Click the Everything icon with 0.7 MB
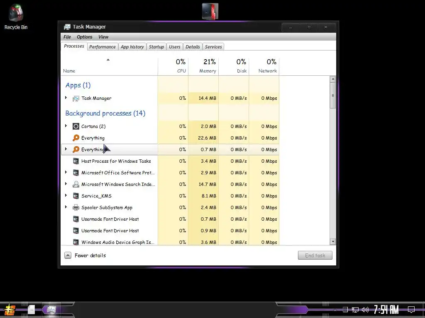The width and height of the screenshot is (425, 318). pyautogui.click(x=76, y=149)
